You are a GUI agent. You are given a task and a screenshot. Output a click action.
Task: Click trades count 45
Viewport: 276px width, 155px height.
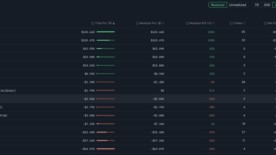click(x=243, y=32)
